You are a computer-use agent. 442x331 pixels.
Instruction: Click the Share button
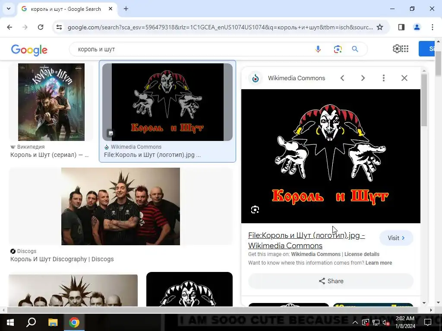coord(331,281)
